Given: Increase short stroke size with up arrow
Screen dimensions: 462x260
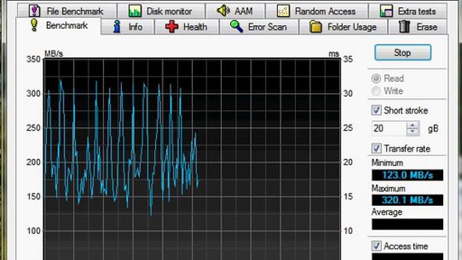Looking at the screenshot, I should (x=413, y=125).
